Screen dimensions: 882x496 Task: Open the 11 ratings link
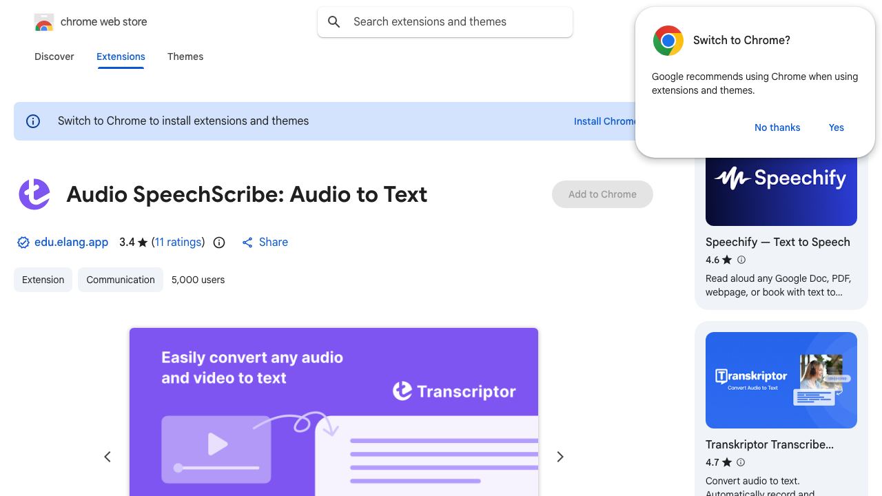pos(178,242)
